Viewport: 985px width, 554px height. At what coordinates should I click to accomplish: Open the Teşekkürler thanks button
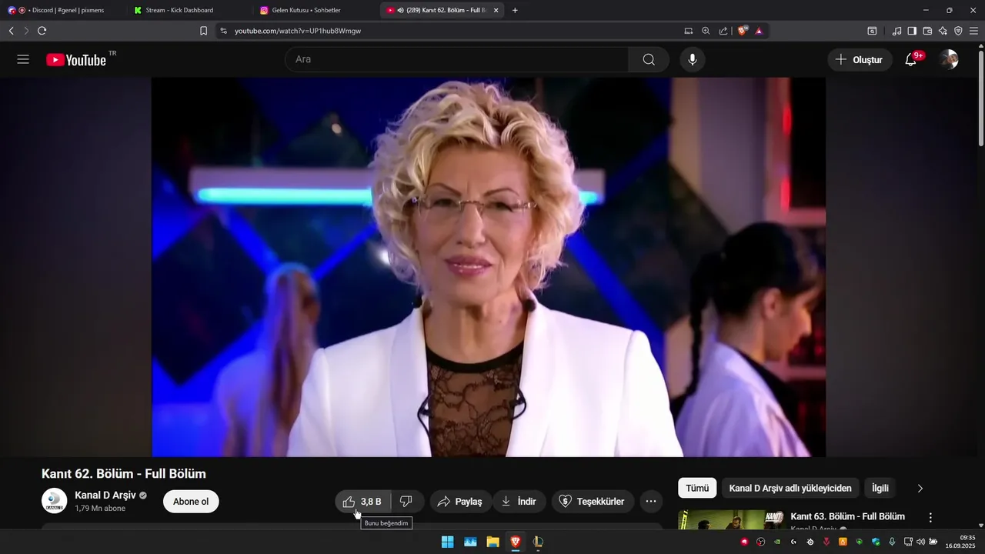591,502
